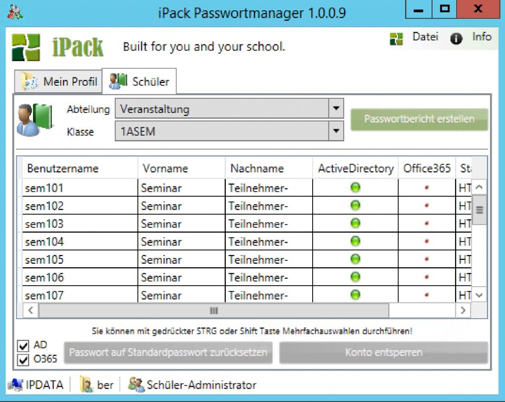Click red Office365 status dot for sem104
Image resolution: width=505 pixels, height=402 pixels.
pyautogui.click(x=427, y=242)
